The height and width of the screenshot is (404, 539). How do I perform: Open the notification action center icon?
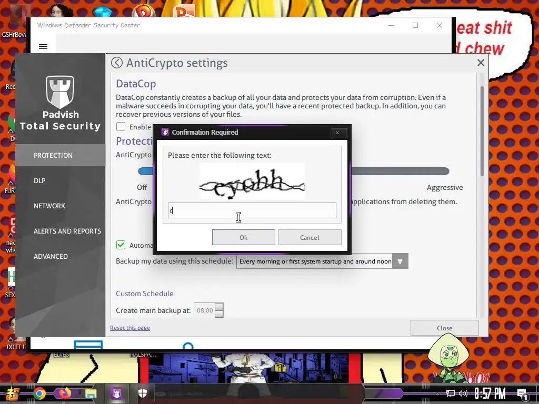523,394
